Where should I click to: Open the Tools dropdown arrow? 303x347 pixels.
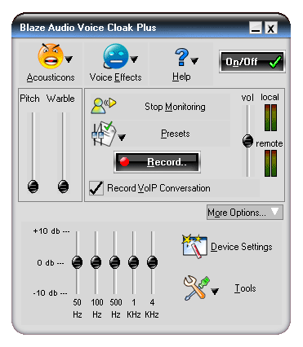(215, 292)
